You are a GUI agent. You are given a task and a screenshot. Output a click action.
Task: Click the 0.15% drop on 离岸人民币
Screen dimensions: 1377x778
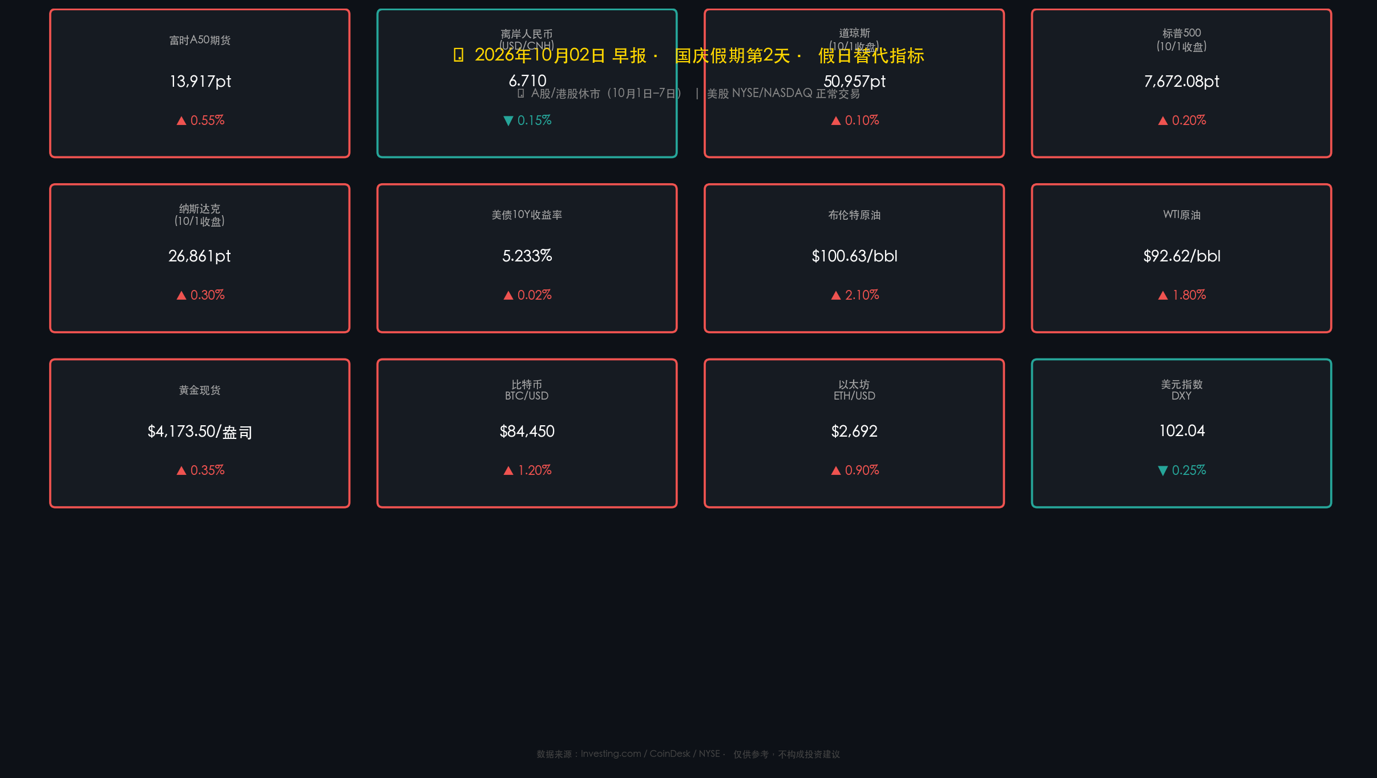[527, 120]
